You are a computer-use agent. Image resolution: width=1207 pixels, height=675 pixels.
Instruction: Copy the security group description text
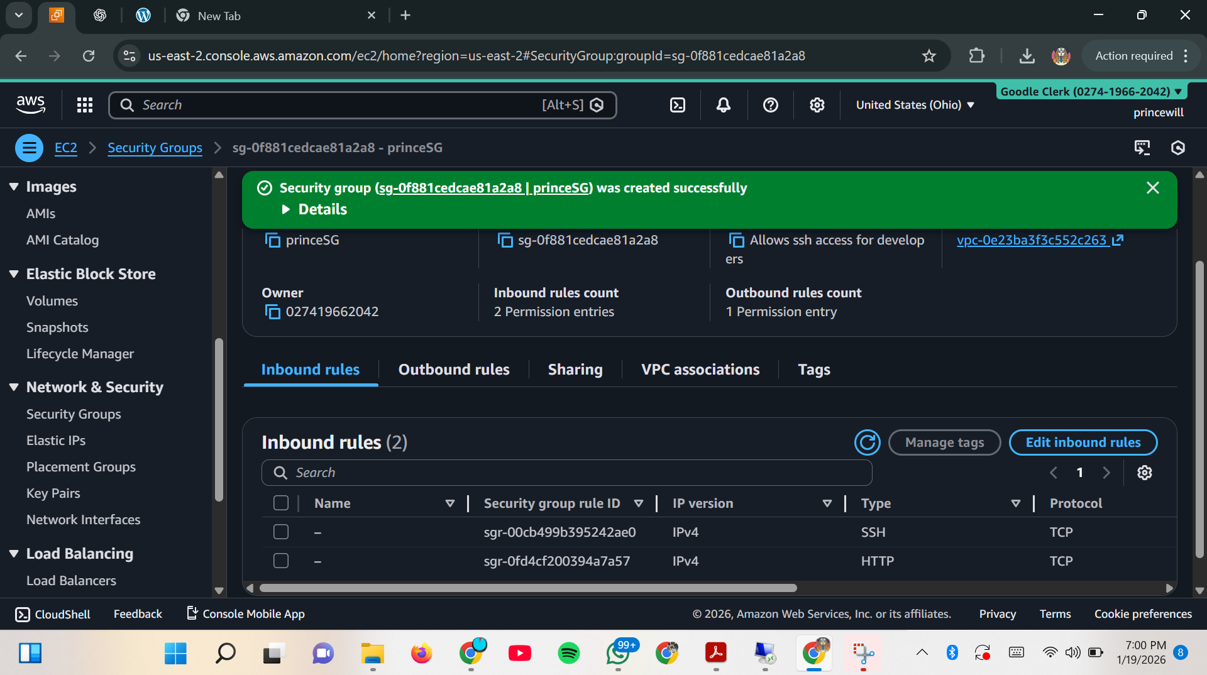tap(736, 240)
